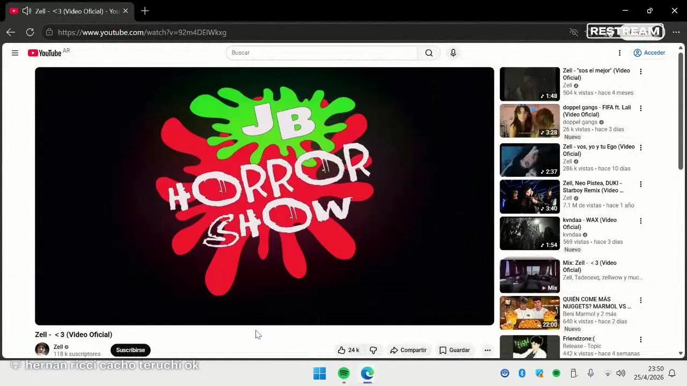Like the video showing 24 k

[x=348, y=350]
